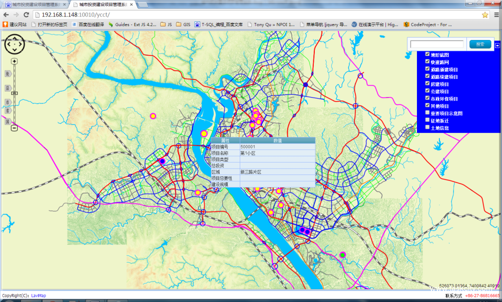The height and width of the screenshot is (302, 502).
Task: Reload the page with the refresh icon
Action: [27, 14]
